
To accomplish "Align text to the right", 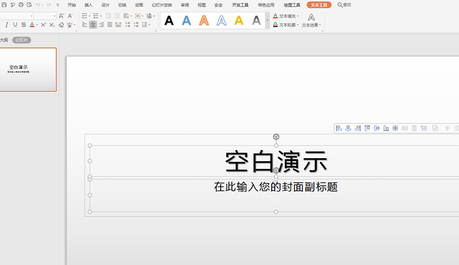I will [101, 25].
